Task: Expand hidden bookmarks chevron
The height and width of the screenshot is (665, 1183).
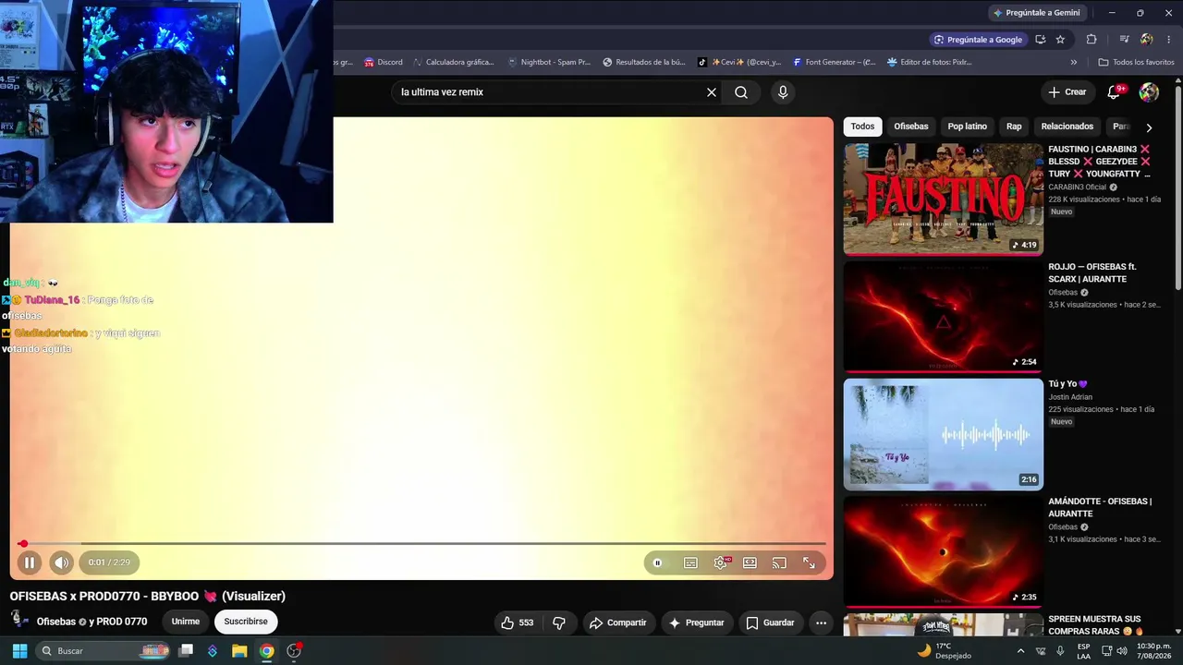Action: pos(1074,63)
